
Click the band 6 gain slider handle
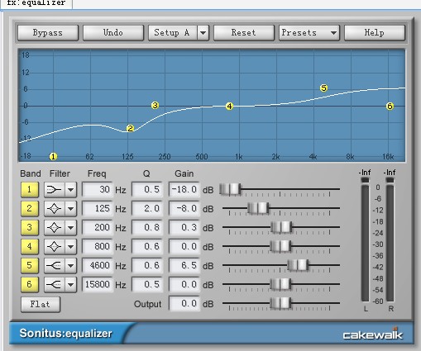280,284
